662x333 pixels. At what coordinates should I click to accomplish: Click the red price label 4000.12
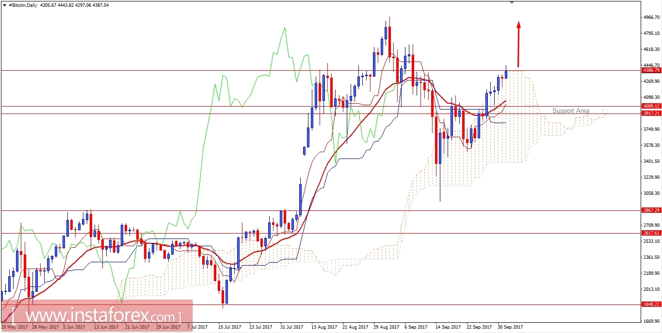coord(651,106)
